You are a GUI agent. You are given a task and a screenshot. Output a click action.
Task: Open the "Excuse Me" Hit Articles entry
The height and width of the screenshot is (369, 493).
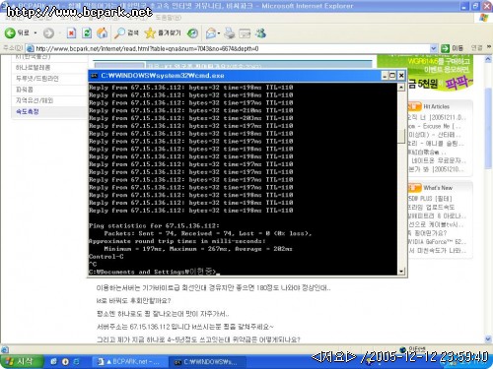pos(436,126)
